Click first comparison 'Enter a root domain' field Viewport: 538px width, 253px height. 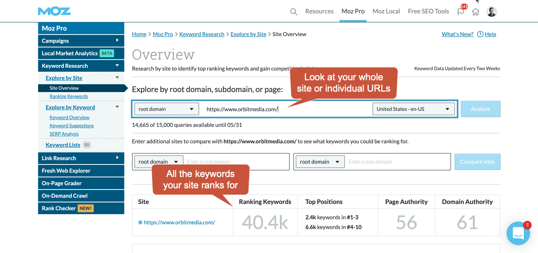pyautogui.click(x=237, y=162)
